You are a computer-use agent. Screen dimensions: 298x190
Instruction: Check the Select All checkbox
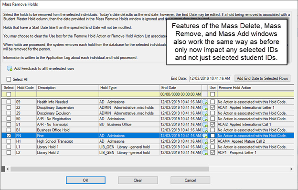[x=9, y=79]
